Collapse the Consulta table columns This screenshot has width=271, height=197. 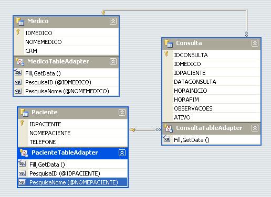(x=255, y=43)
